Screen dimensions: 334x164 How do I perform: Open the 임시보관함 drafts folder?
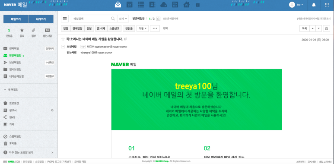[x=15, y=69]
